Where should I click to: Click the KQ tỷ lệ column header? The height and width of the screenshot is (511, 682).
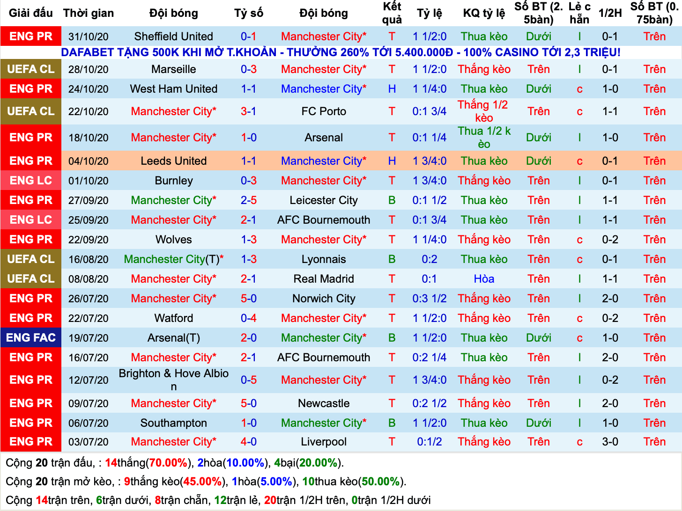484,13
